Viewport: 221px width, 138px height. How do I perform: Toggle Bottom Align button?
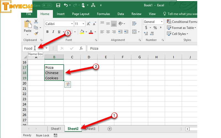[114, 24]
